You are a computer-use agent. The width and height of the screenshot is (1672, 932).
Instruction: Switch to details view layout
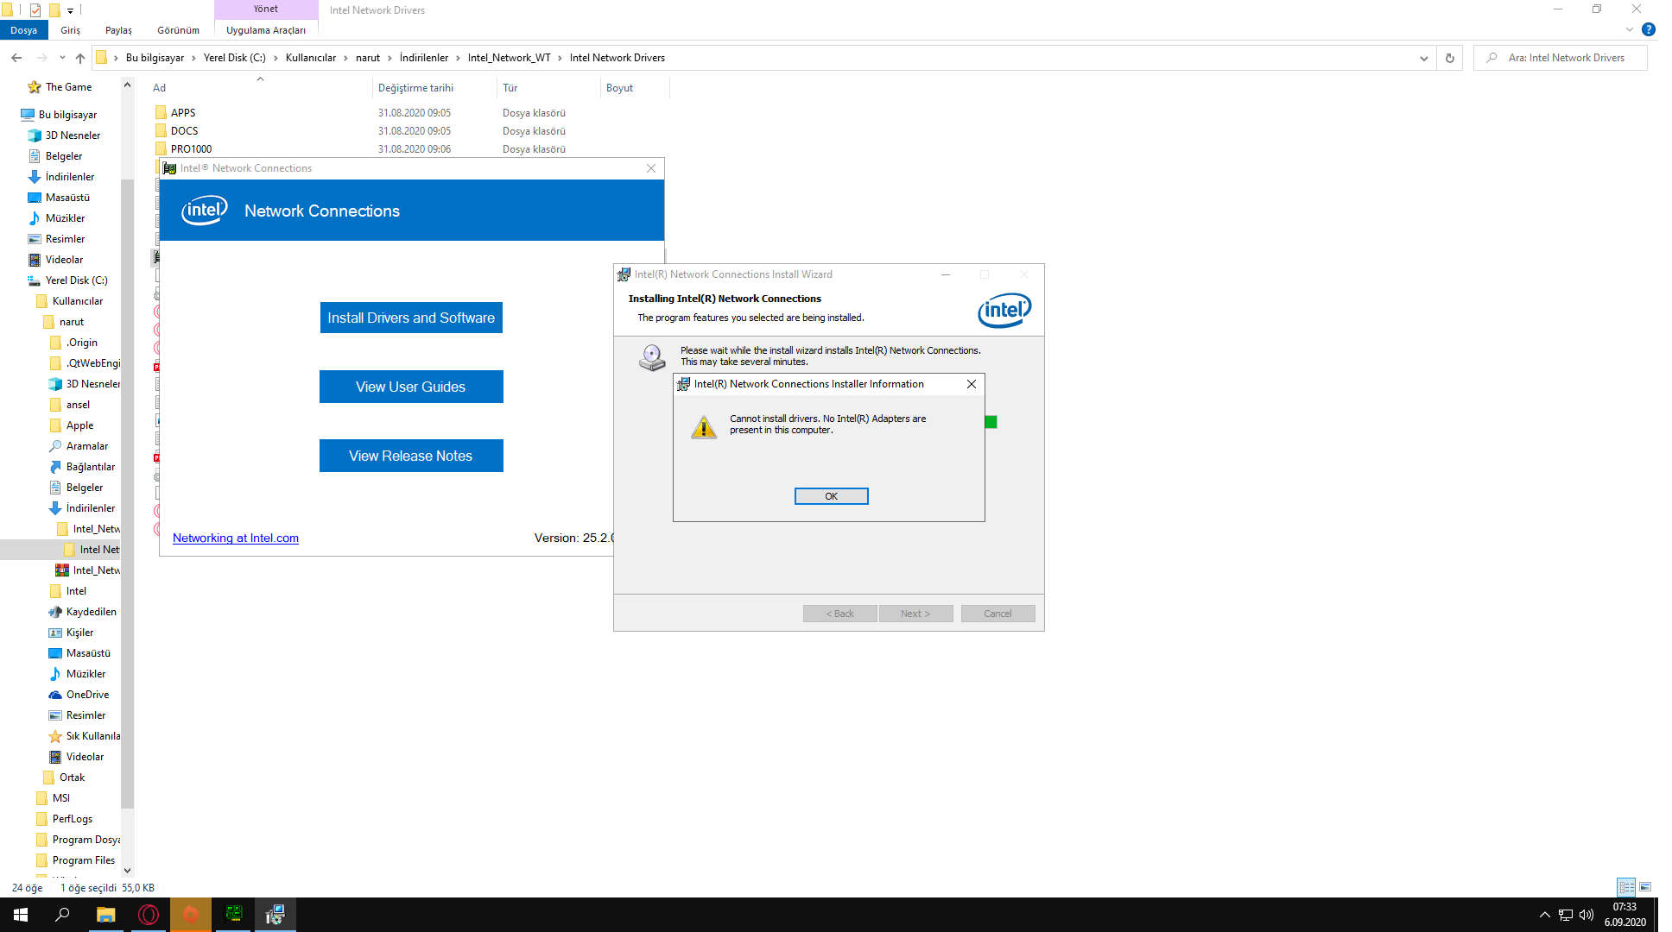1626,887
